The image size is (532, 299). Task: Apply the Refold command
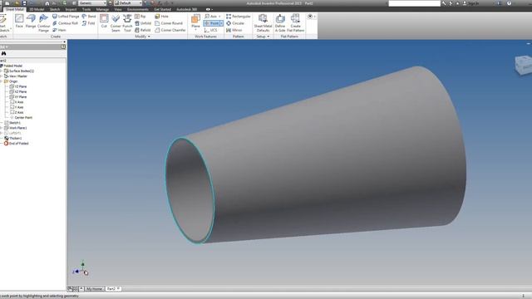tap(143, 30)
